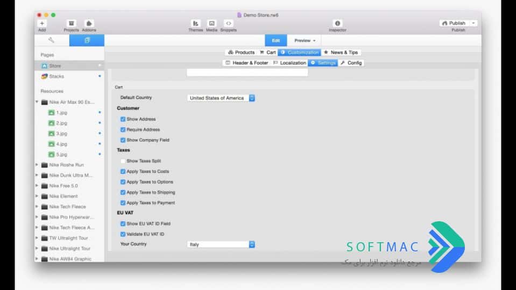
Task: Select the 1.jpg resource file
Action: [61, 113]
